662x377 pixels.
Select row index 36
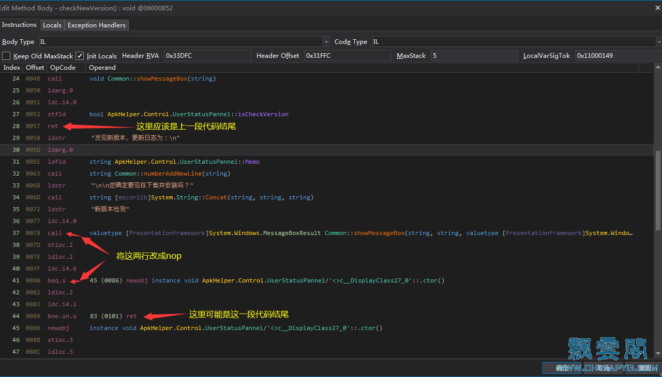[16, 221]
